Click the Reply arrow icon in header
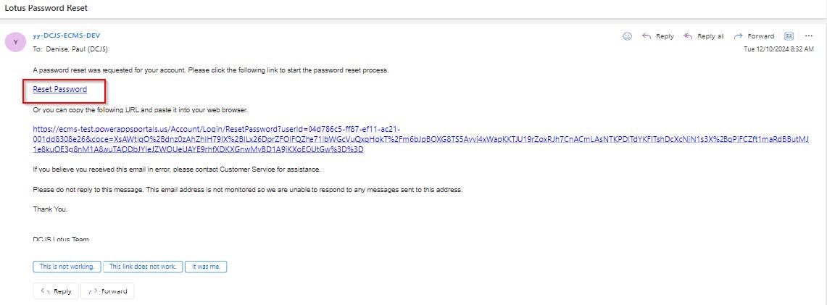 pos(647,36)
